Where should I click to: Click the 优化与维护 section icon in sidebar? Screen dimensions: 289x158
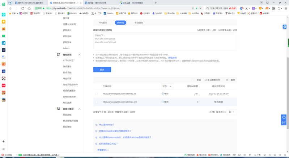pos(58,109)
